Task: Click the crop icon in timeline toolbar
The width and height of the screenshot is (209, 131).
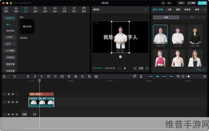Action: (x=89, y=77)
